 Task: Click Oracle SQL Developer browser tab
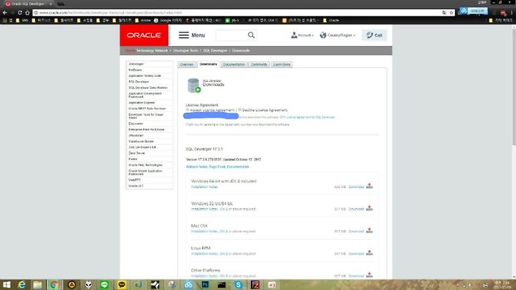28,4
